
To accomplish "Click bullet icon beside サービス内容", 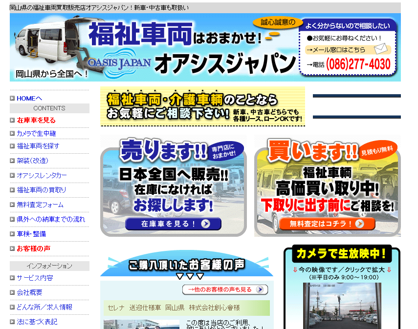I will 12,278.
